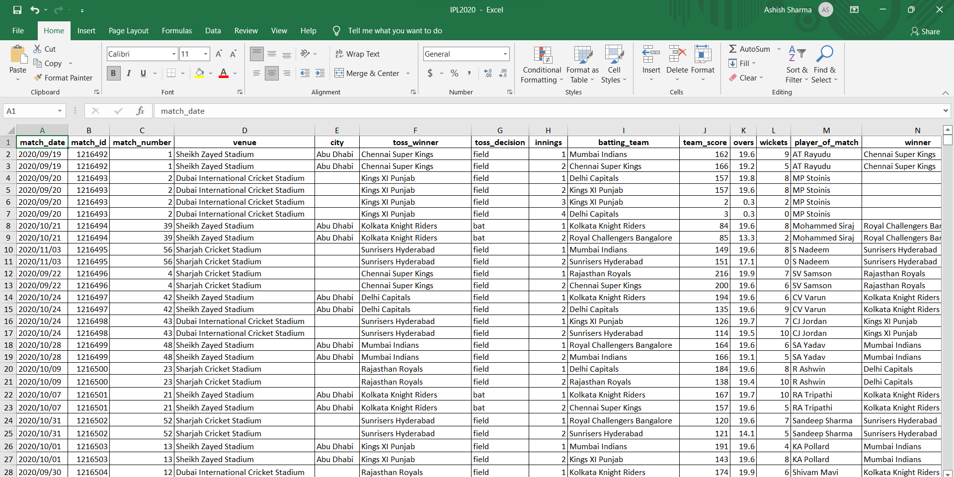The height and width of the screenshot is (477, 954).
Task: Apply the red Font Color
Action: click(x=224, y=73)
